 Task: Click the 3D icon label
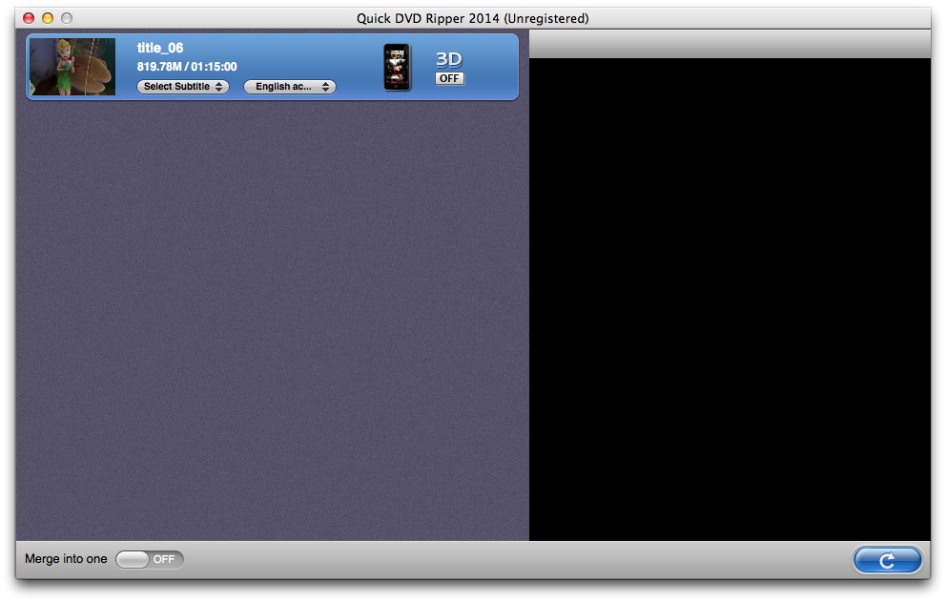click(449, 58)
